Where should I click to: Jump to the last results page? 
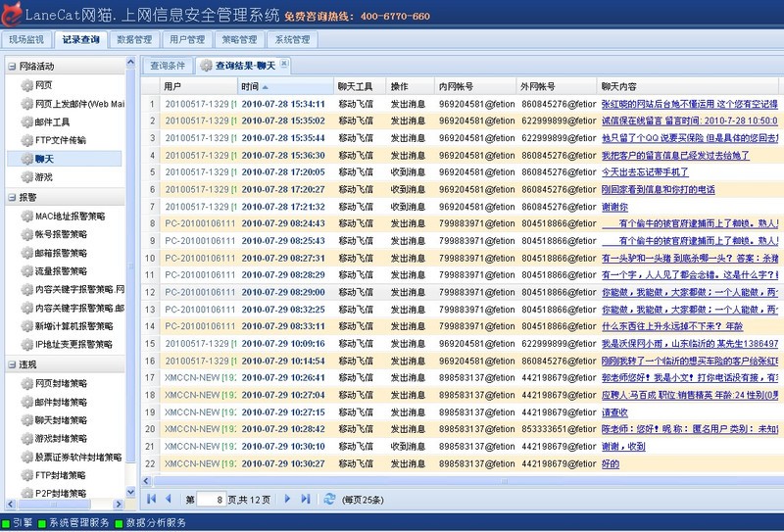[x=305, y=499]
